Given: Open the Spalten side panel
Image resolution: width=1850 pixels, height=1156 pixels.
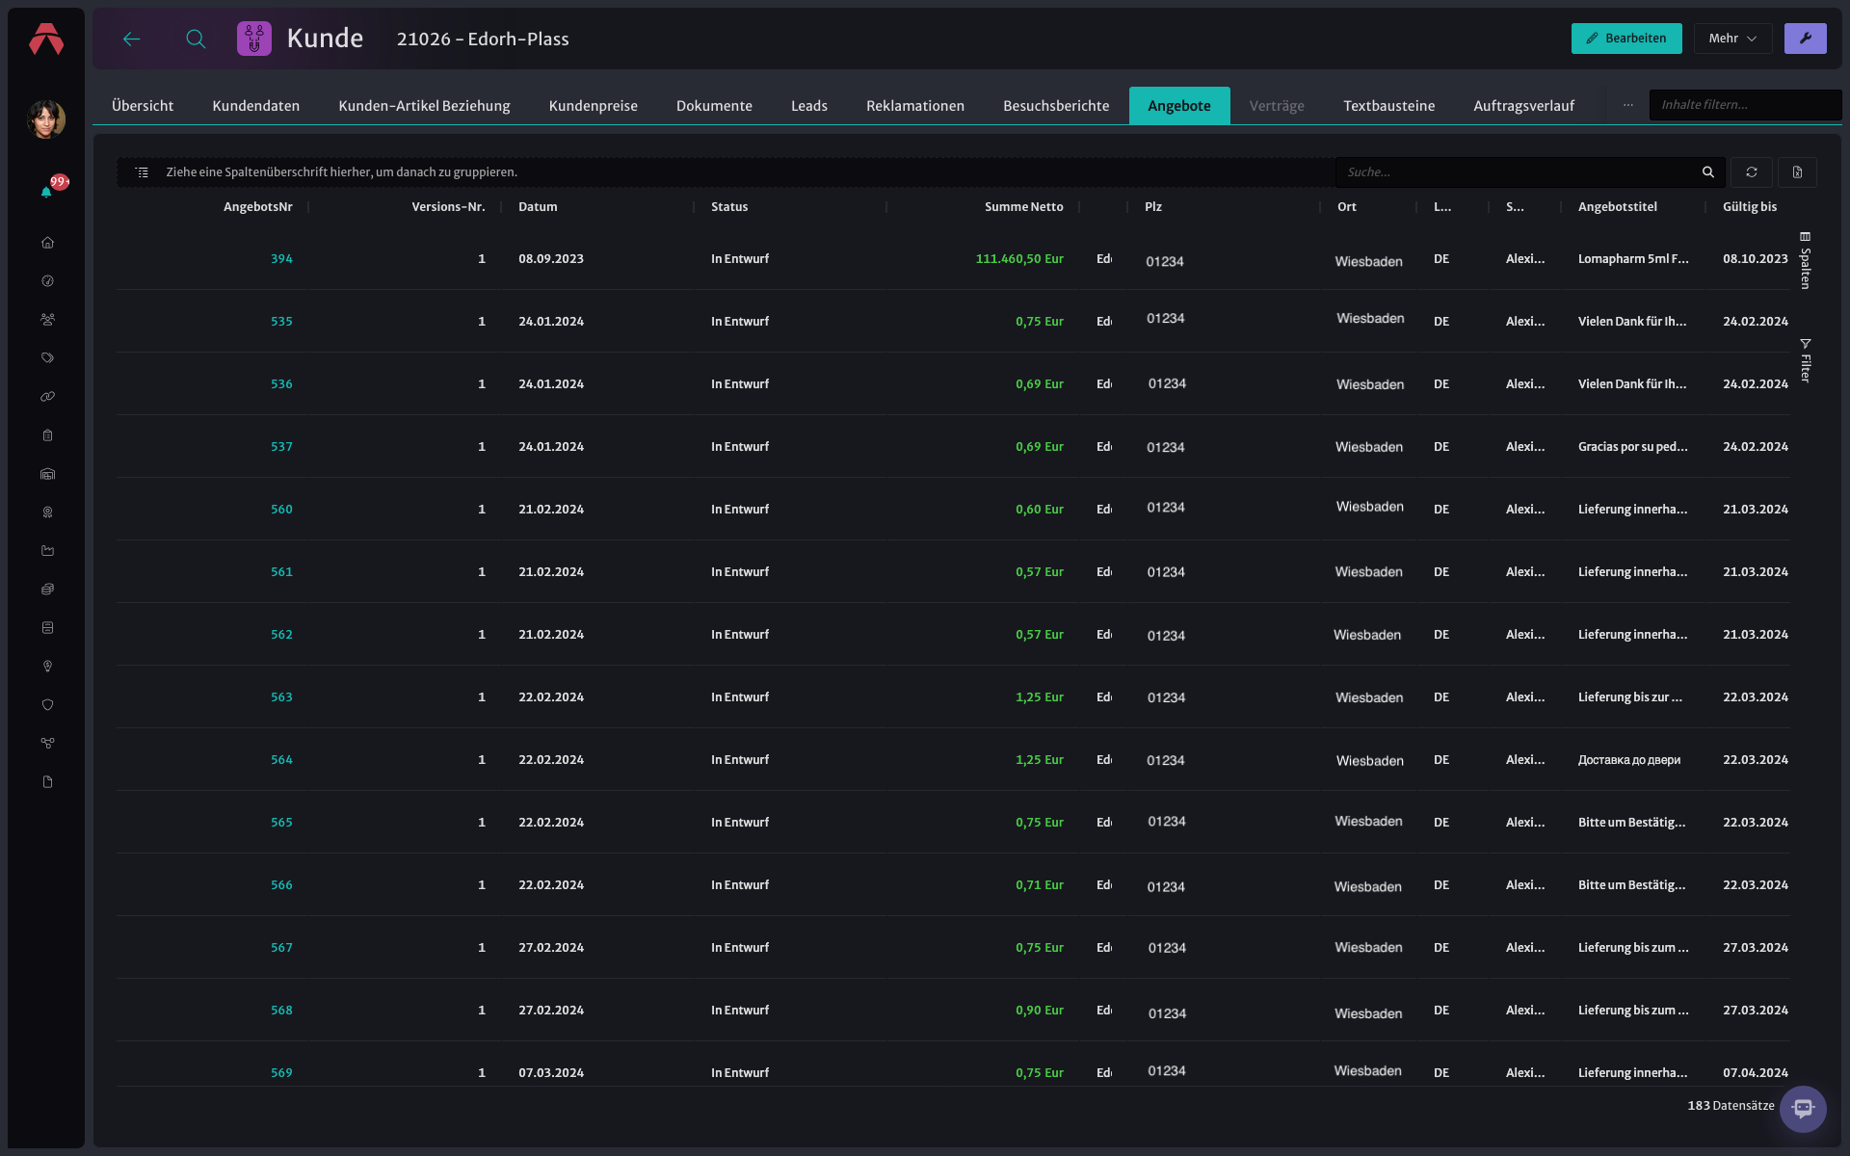Looking at the screenshot, I should pos(1805,260).
